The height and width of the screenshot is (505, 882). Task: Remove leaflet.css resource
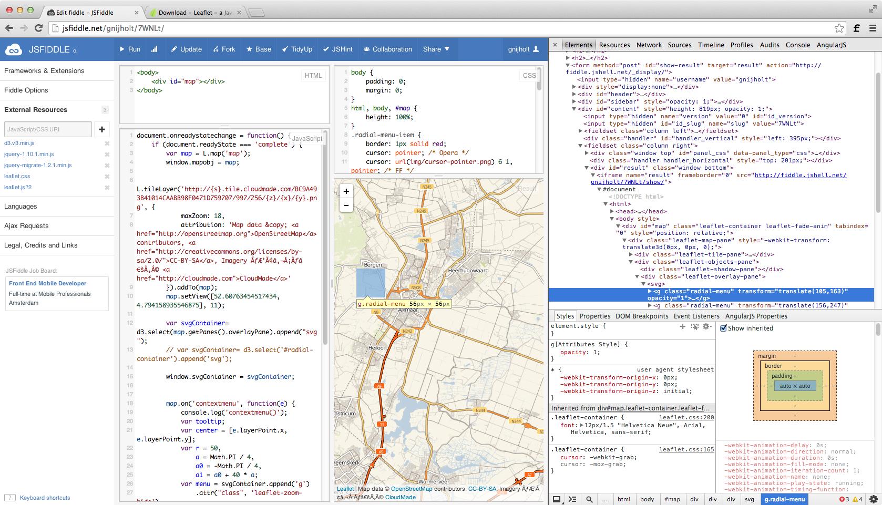coord(107,177)
